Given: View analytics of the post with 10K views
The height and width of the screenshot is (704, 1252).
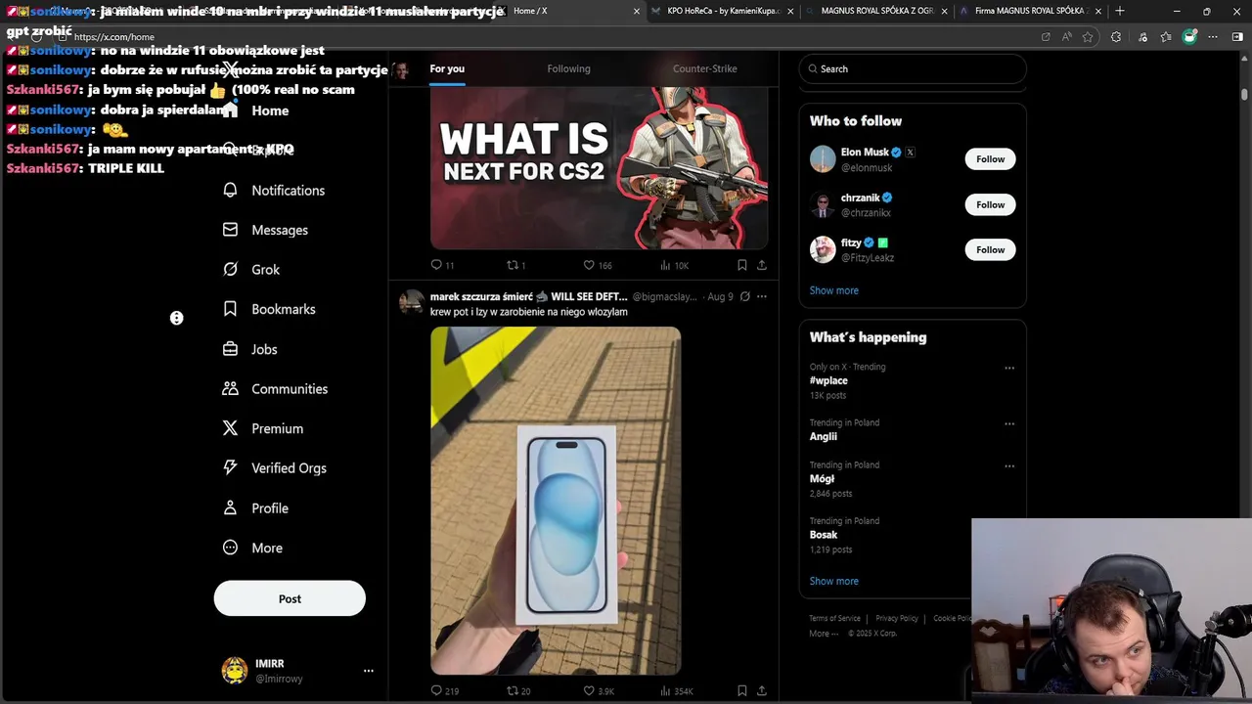Looking at the screenshot, I should (674, 265).
